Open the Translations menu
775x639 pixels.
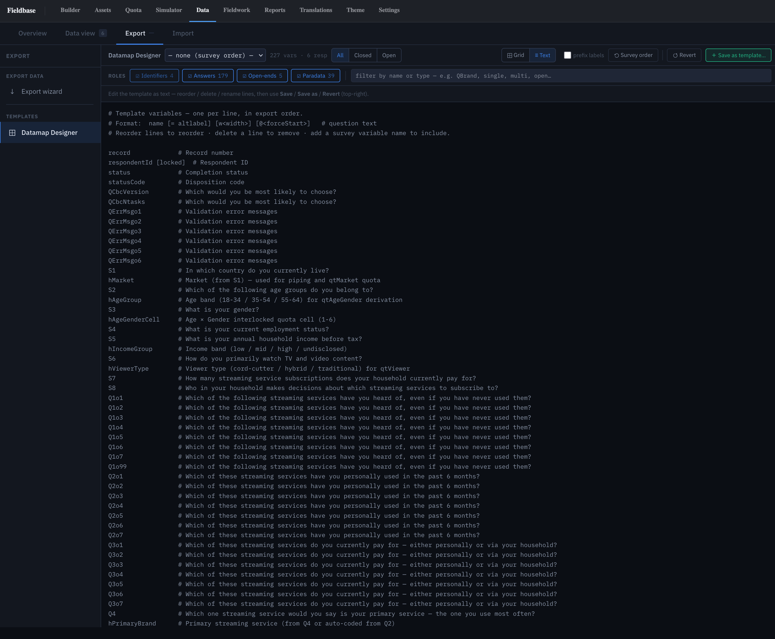coord(315,10)
